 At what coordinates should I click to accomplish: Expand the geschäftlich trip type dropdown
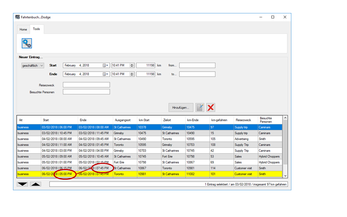point(41,66)
